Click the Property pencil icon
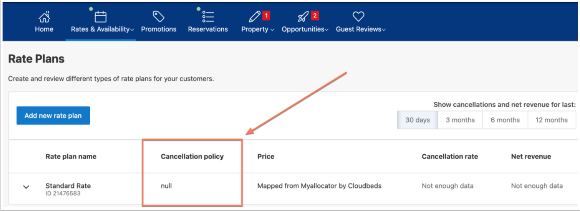Image resolution: width=580 pixels, height=211 pixels. (254, 16)
